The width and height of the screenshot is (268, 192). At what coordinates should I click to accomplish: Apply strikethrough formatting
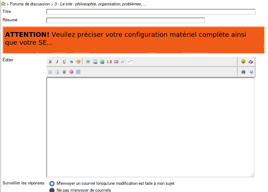tap(71, 62)
